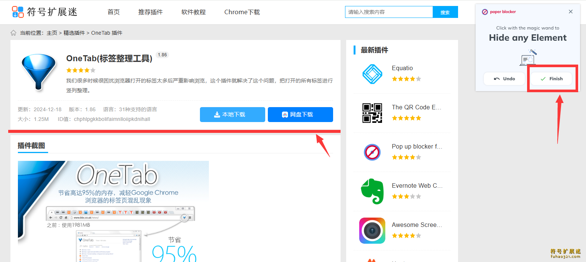Open the Chrome下载 navigation item
The width and height of the screenshot is (586, 262).
coord(242,12)
